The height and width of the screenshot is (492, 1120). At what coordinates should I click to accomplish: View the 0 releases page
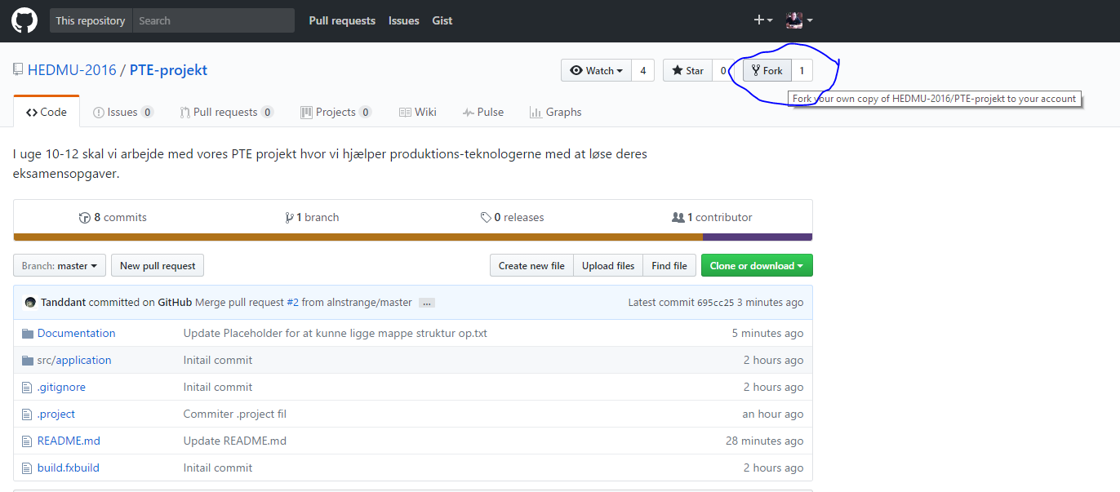click(513, 217)
